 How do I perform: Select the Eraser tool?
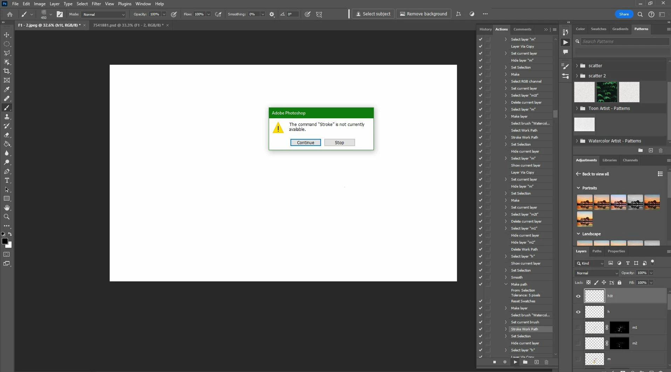[7, 135]
